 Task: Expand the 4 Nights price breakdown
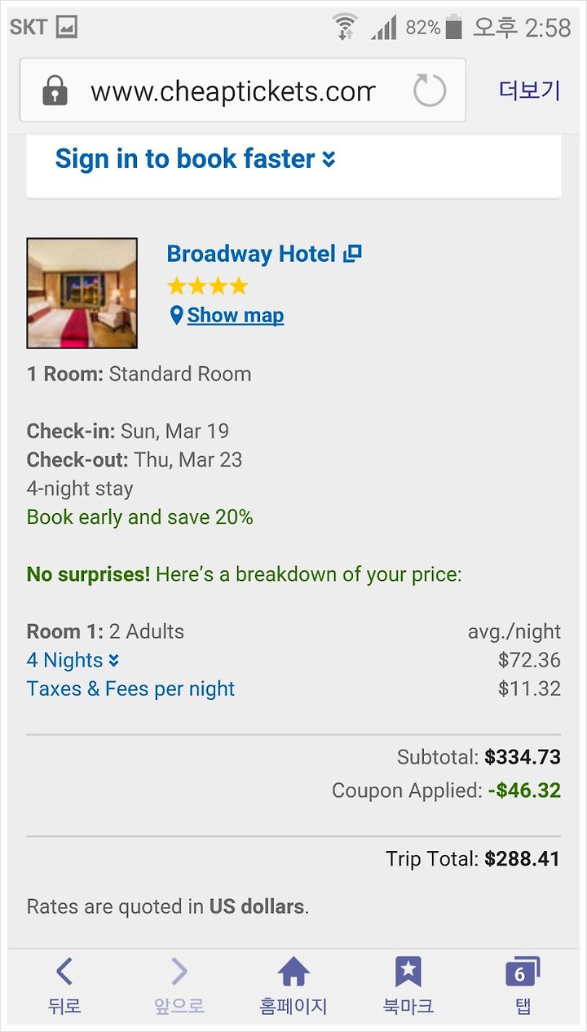(x=73, y=660)
